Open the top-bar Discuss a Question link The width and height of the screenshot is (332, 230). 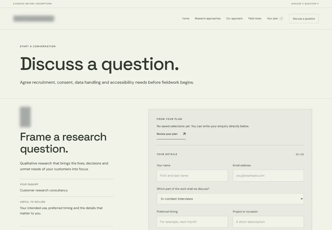tap(305, 3)
